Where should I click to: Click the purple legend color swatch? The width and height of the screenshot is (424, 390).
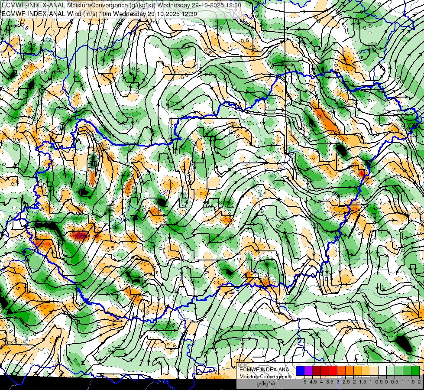308,370
